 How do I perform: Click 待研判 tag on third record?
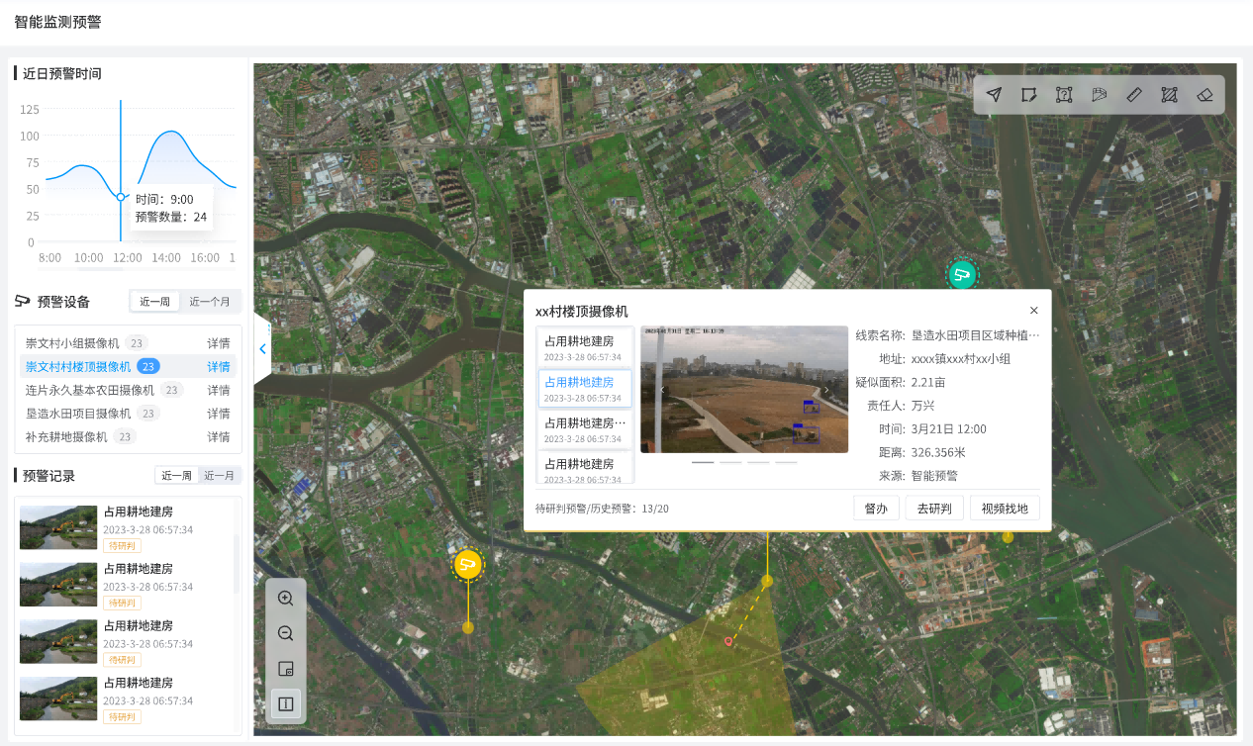(123, 659)
